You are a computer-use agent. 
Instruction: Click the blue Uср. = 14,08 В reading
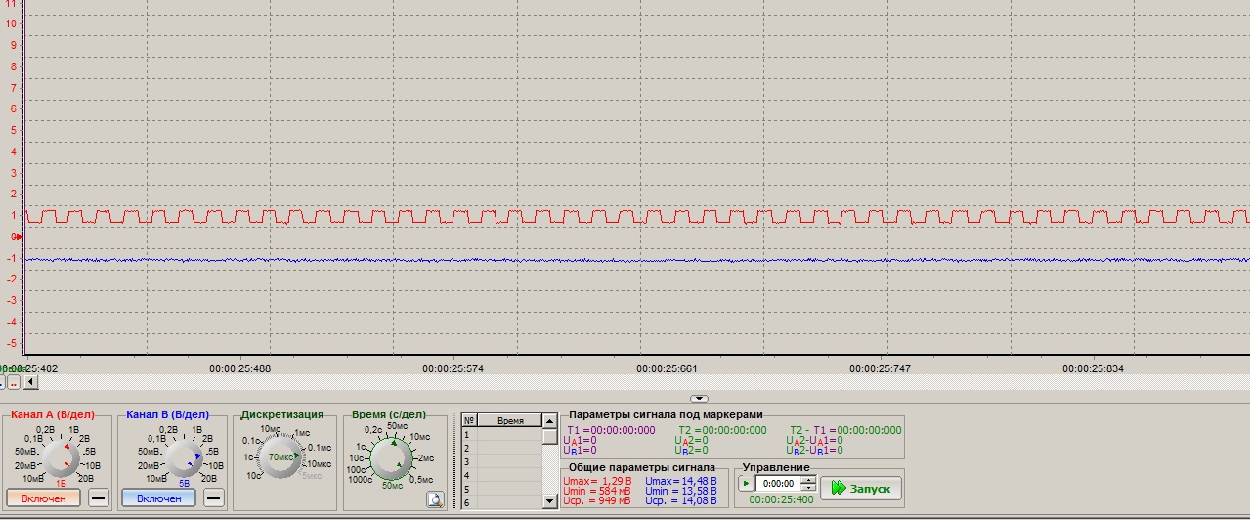pyautogui.click(x=681, y=501)
